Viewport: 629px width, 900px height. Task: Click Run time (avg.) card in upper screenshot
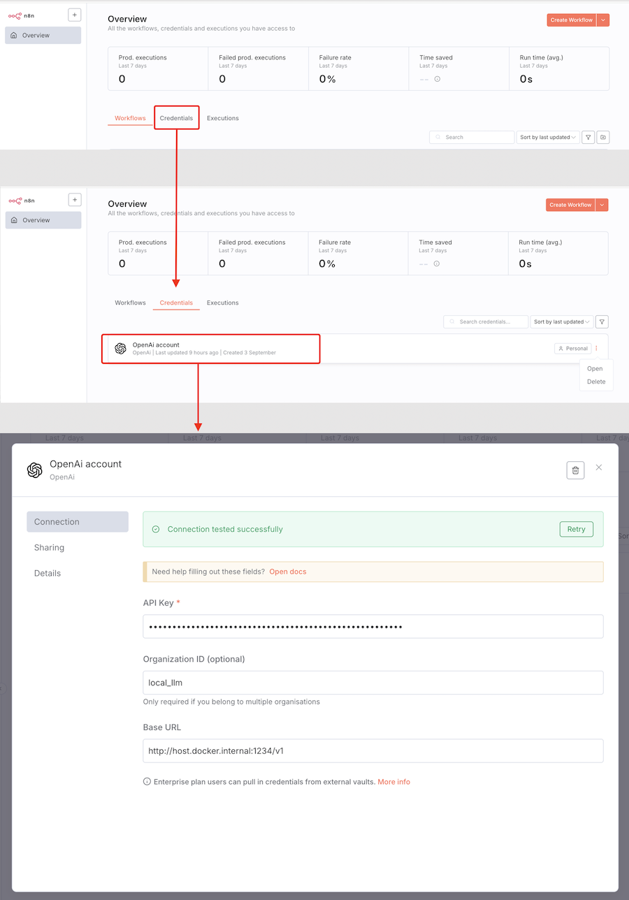click(559, 68)
